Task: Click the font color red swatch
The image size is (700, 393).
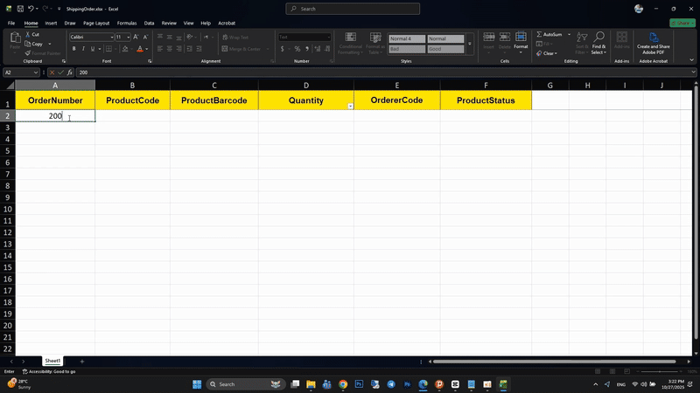Action: click(140, 49)
